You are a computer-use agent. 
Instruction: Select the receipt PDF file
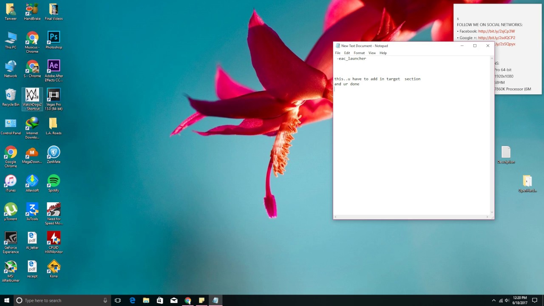[x=32, y=269]
